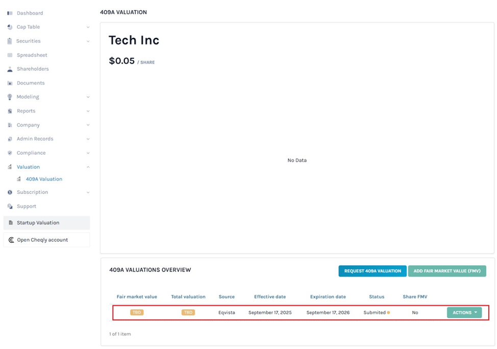This screenshot has width=497, height=349.
Task: Click the Shareholders person icon
Action: [x=10, y=69]
